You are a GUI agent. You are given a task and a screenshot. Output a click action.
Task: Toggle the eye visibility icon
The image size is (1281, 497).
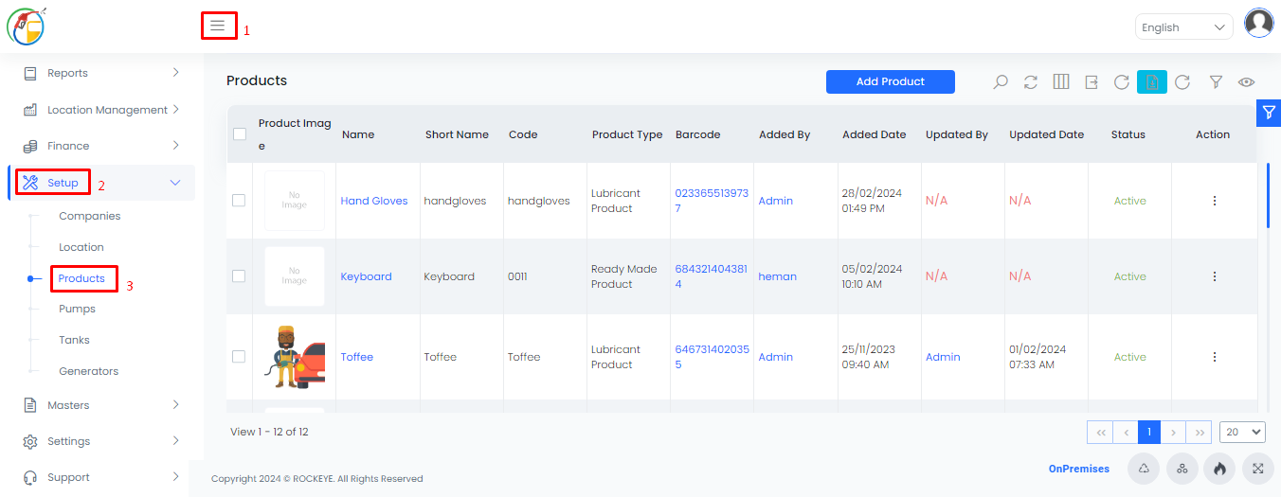(1247, 82)
